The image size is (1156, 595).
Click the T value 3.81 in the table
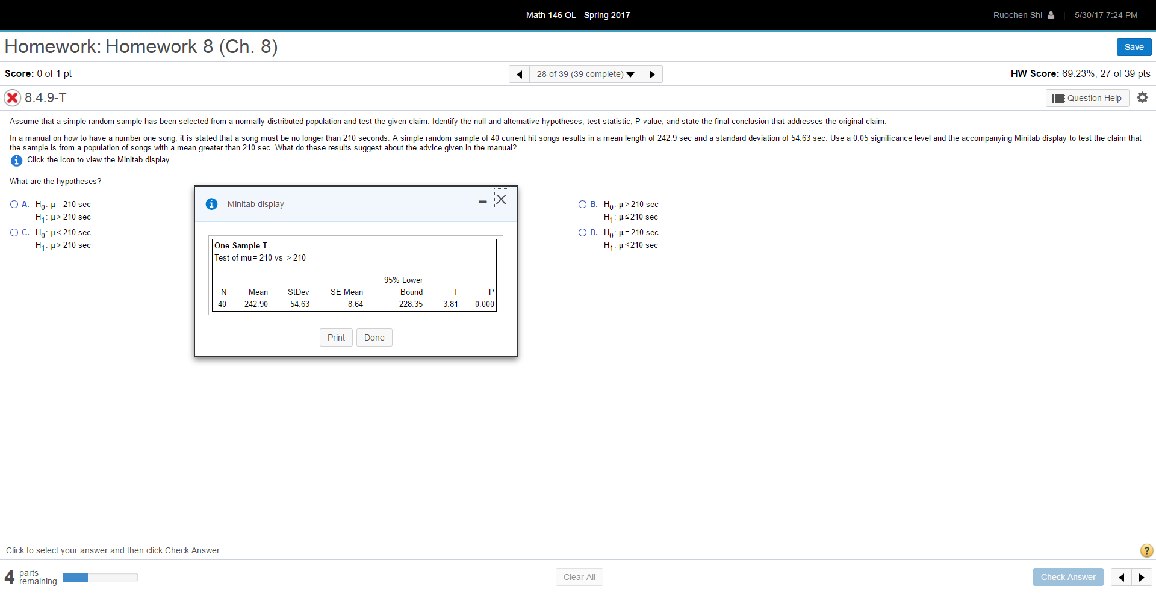450,304
